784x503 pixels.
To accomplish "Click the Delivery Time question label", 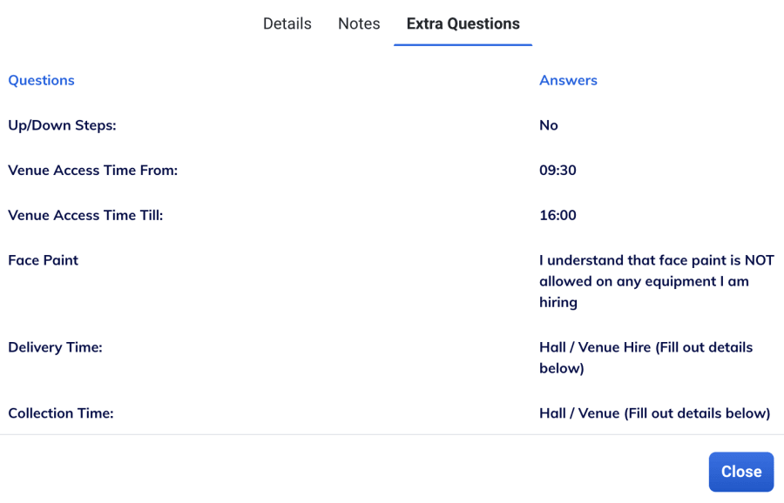I will (55, 347).
